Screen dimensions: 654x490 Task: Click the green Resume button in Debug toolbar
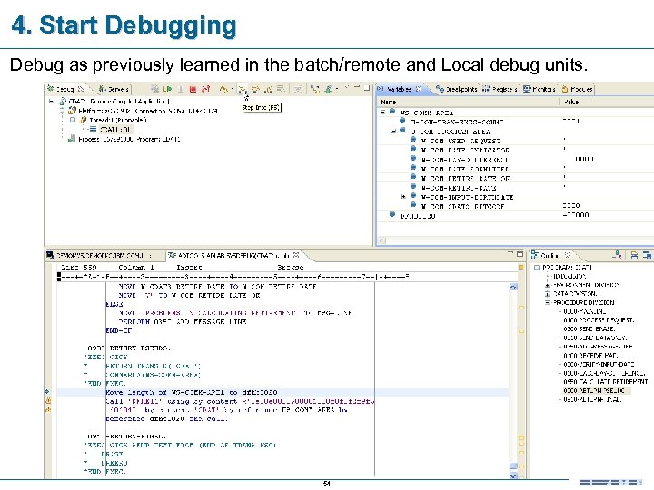pos(167,89)
